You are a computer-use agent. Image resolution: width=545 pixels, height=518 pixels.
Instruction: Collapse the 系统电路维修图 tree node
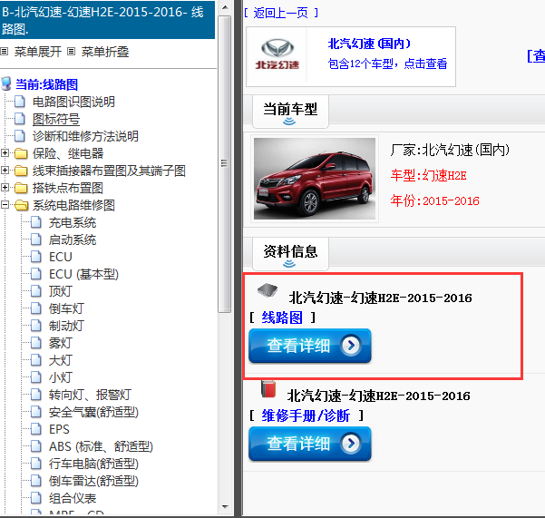pyautogui.click(x=5, y=205)
